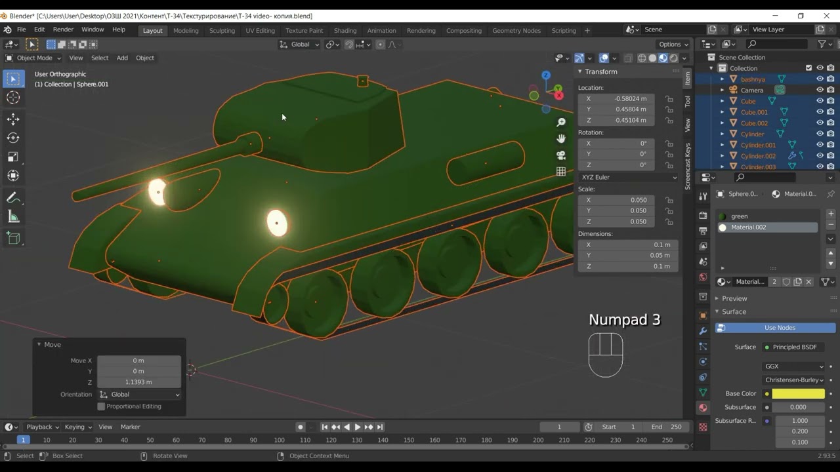Expand the bashnya tree item
The image size is (840, 472).
[x=723, y=79]
